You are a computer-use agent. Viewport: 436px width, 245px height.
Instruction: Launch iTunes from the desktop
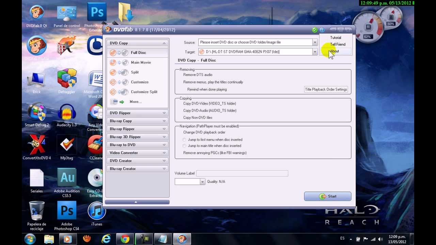[97, 214]
